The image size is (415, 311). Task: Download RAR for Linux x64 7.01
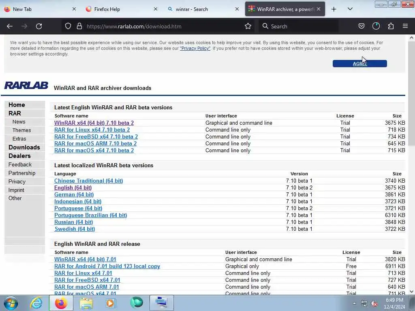click(83, 273)
